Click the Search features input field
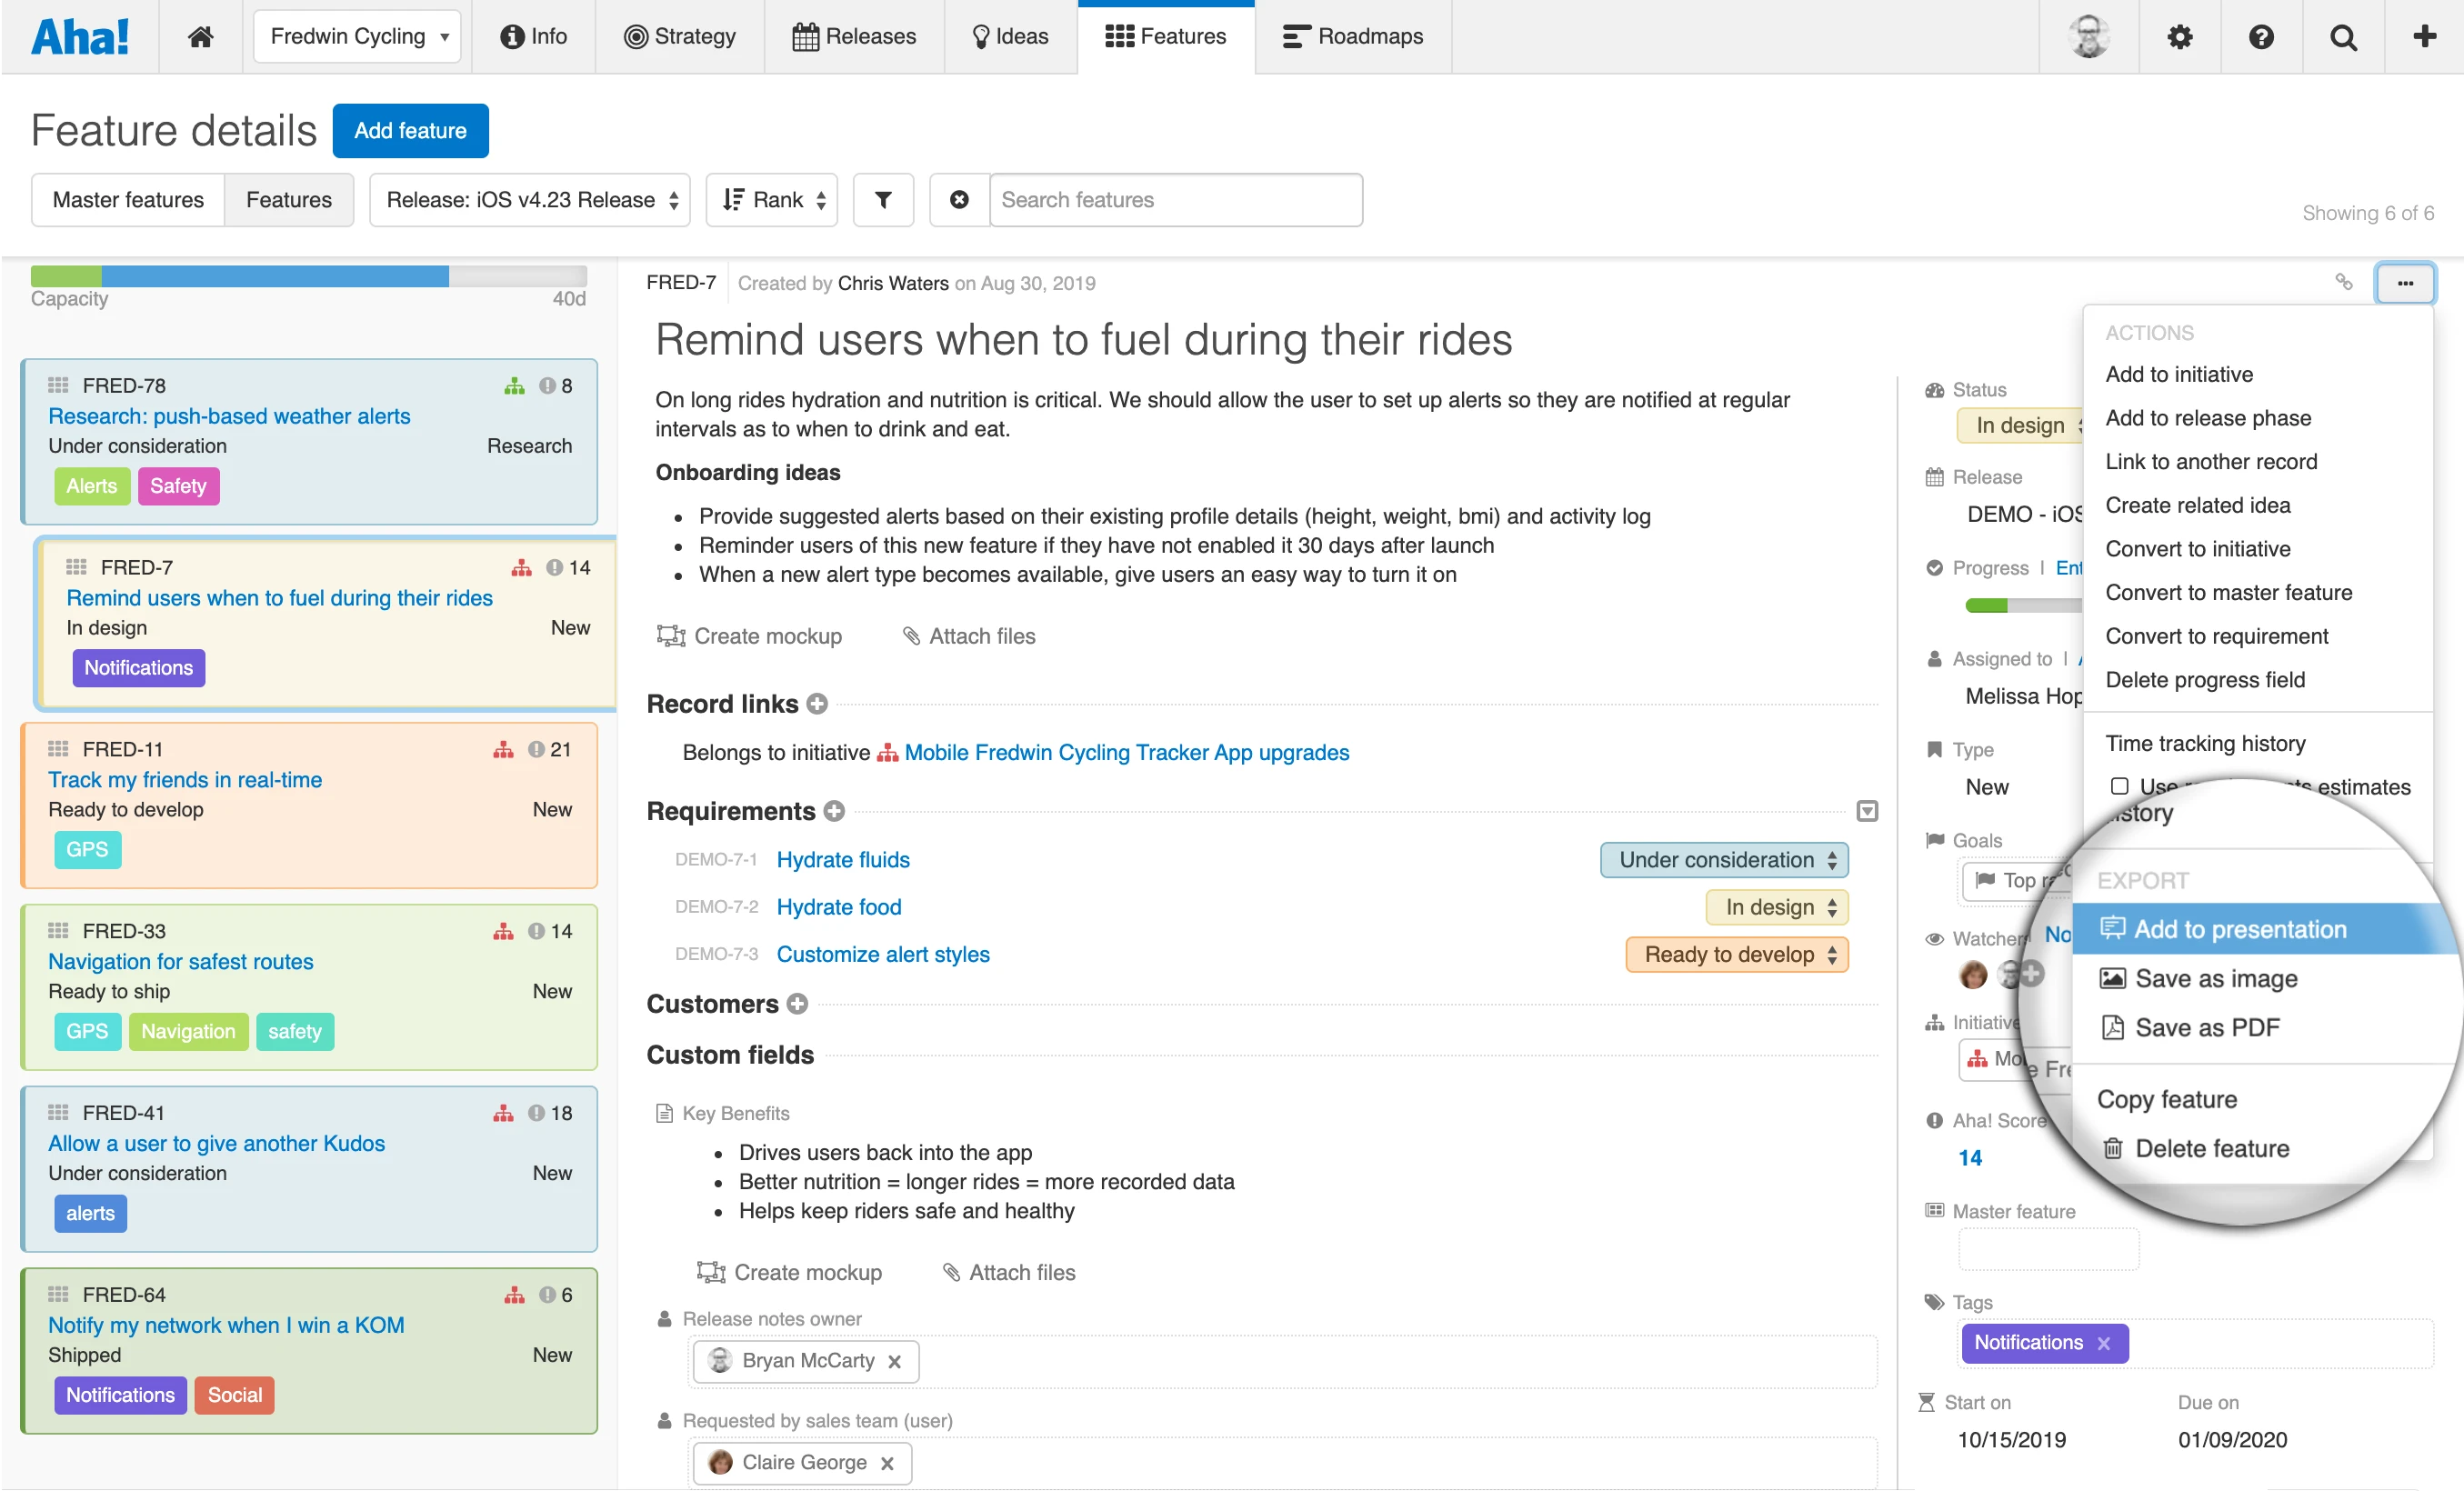The height and width of the screenshot is (1491, 2464). click(x=1175, y=200)
